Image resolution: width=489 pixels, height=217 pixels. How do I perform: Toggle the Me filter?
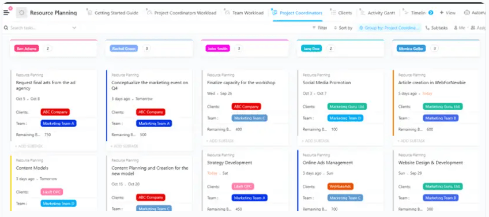click(x=460, y=28)
